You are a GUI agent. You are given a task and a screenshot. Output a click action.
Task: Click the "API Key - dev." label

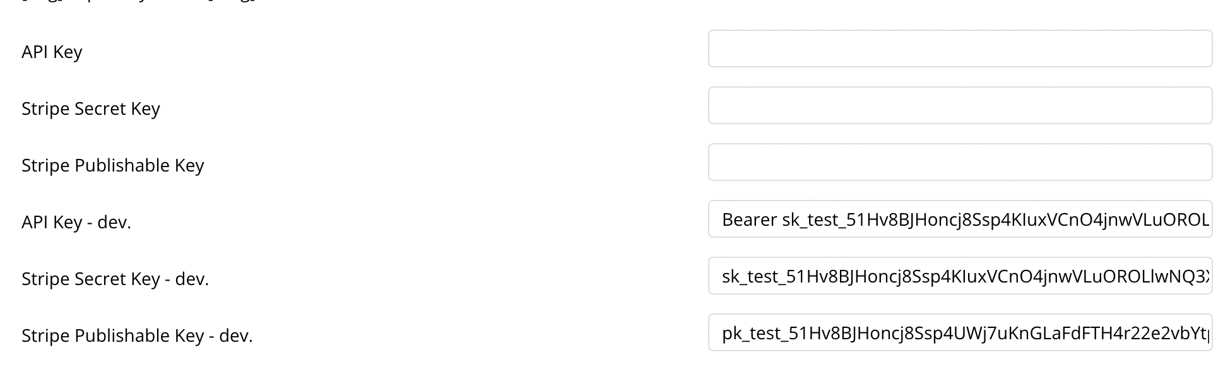(76, 222)
